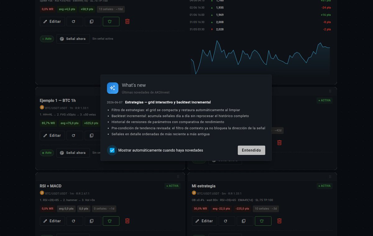Duplicate the Ejemplo 1 — BTC 1h strategy
Viewport: 373px width, 236px height.
coord(92,136)
